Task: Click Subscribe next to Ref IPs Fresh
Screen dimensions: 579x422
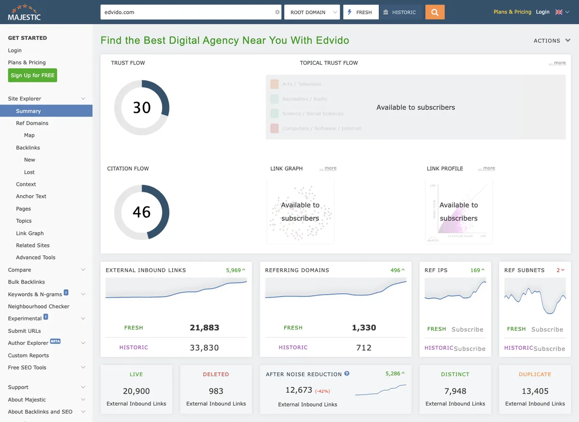Action: (x=468, y=329)
